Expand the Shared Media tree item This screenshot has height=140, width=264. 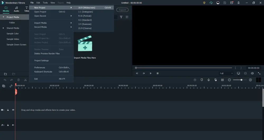(3, 28)
